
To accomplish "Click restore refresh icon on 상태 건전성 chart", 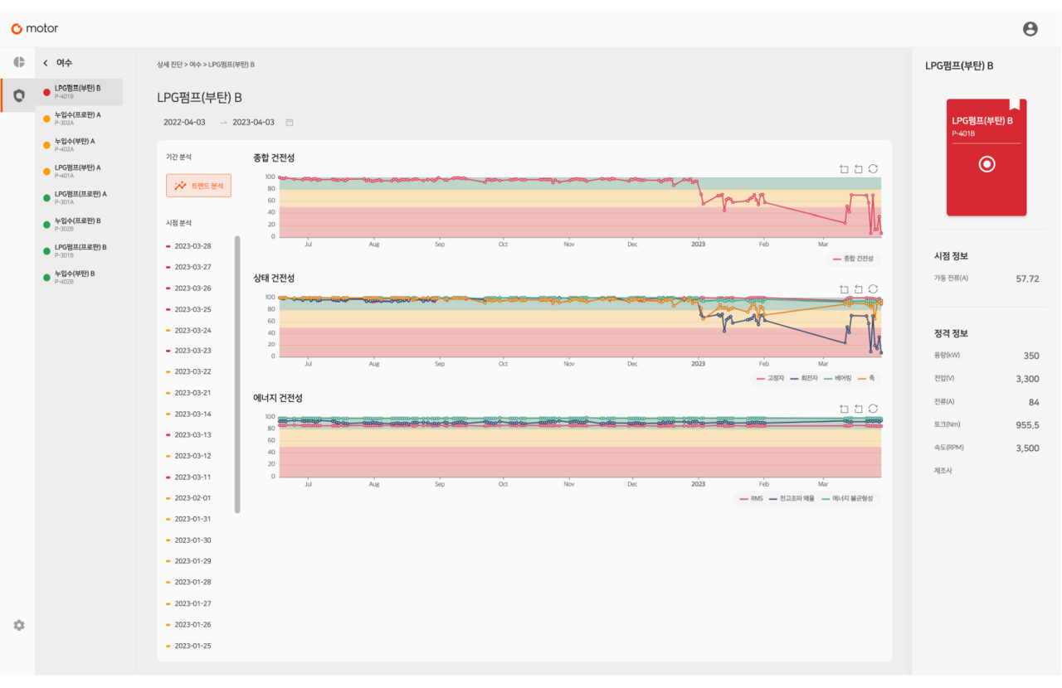I will [x=873, y=289].
